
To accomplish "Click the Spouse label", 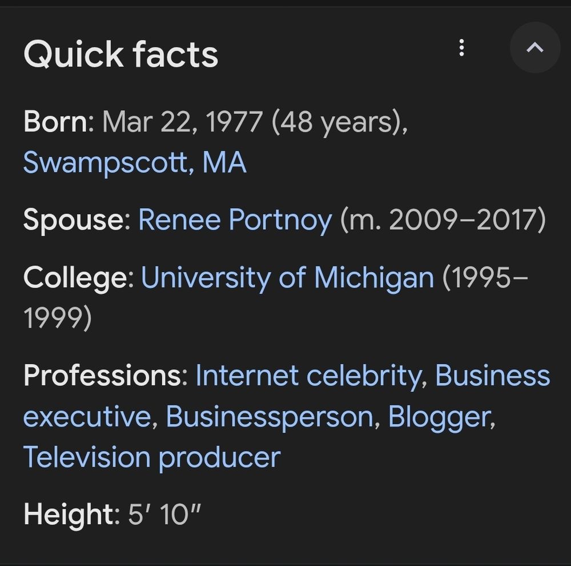I will [77, 220].
